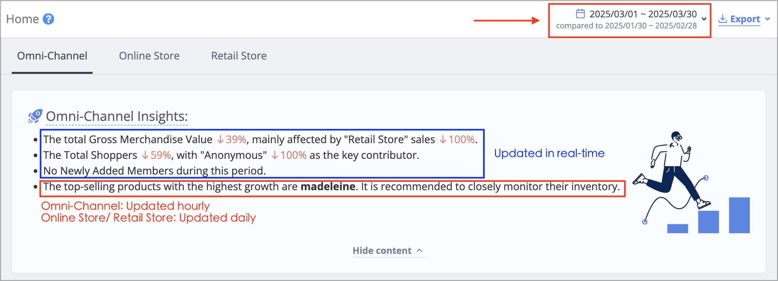Click the down arrow before 39%
Image resolution: width=778 pixels, height=281 pixels.
pyautogui.click(x=221, y=140)
